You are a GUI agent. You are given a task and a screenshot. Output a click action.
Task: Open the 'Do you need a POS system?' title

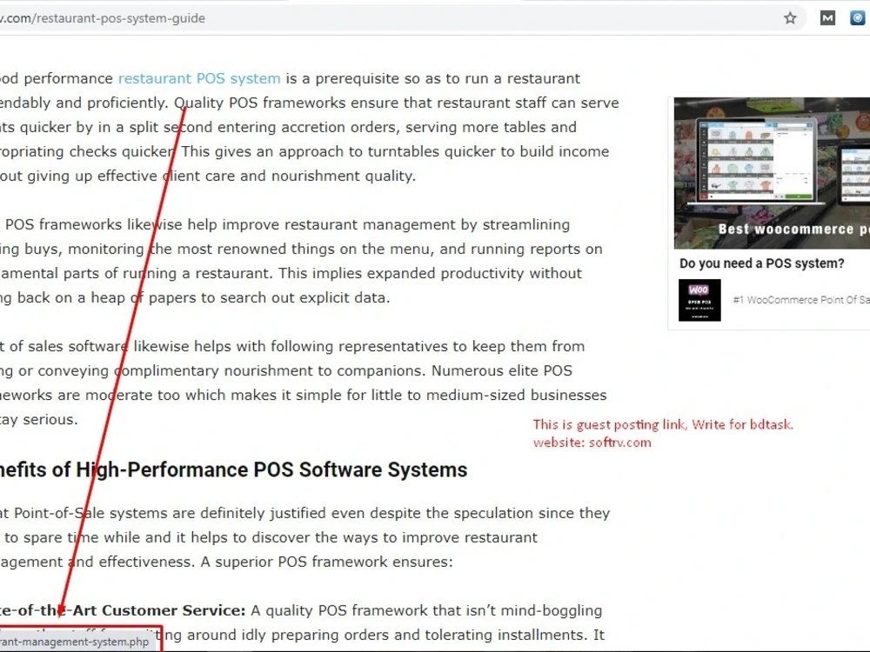coord(762,263)
